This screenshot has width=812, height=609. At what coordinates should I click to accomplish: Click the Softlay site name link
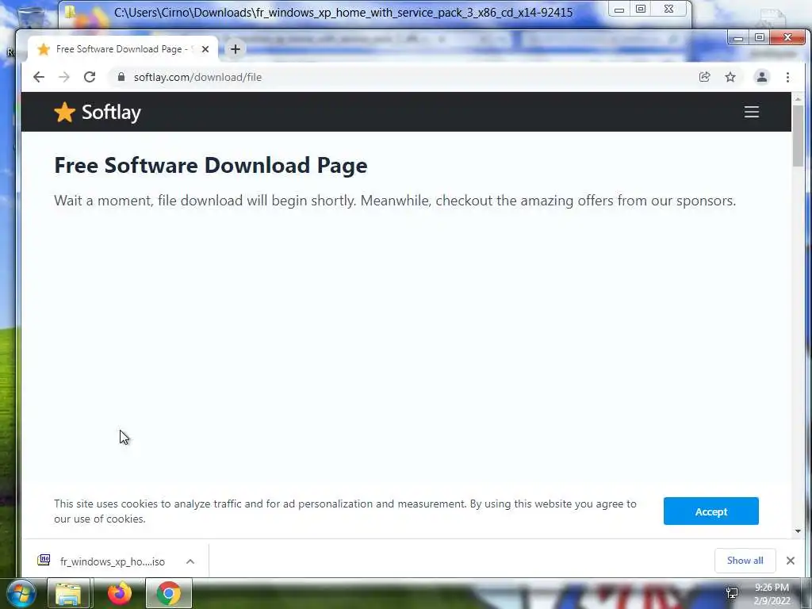click(111, 113)
